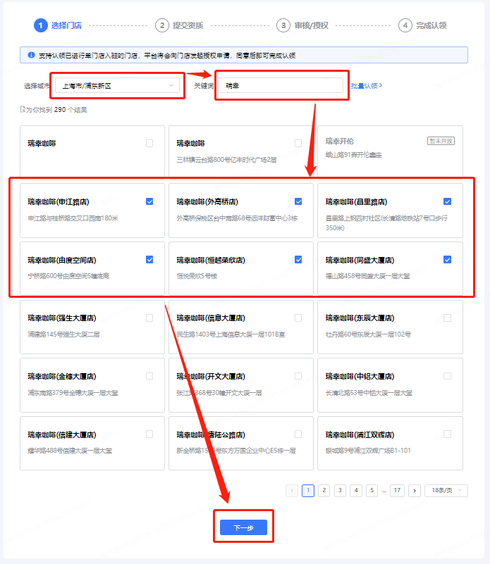Click address 耀华路488号信建大厦一层大堂
Viewport: 490px width, 564px height.
pyautogui.click(x=70, y=451)
